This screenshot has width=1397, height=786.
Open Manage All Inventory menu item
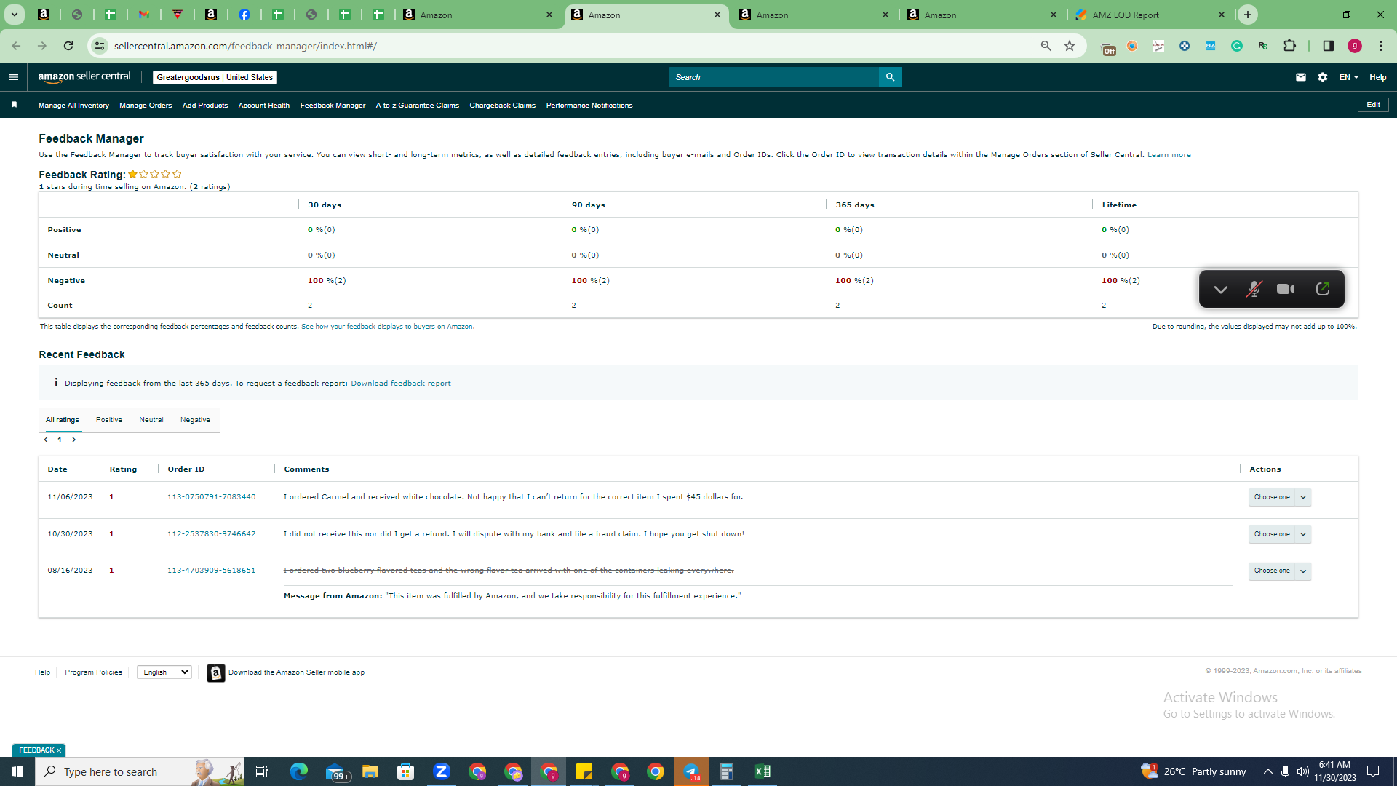pos(73,106)
